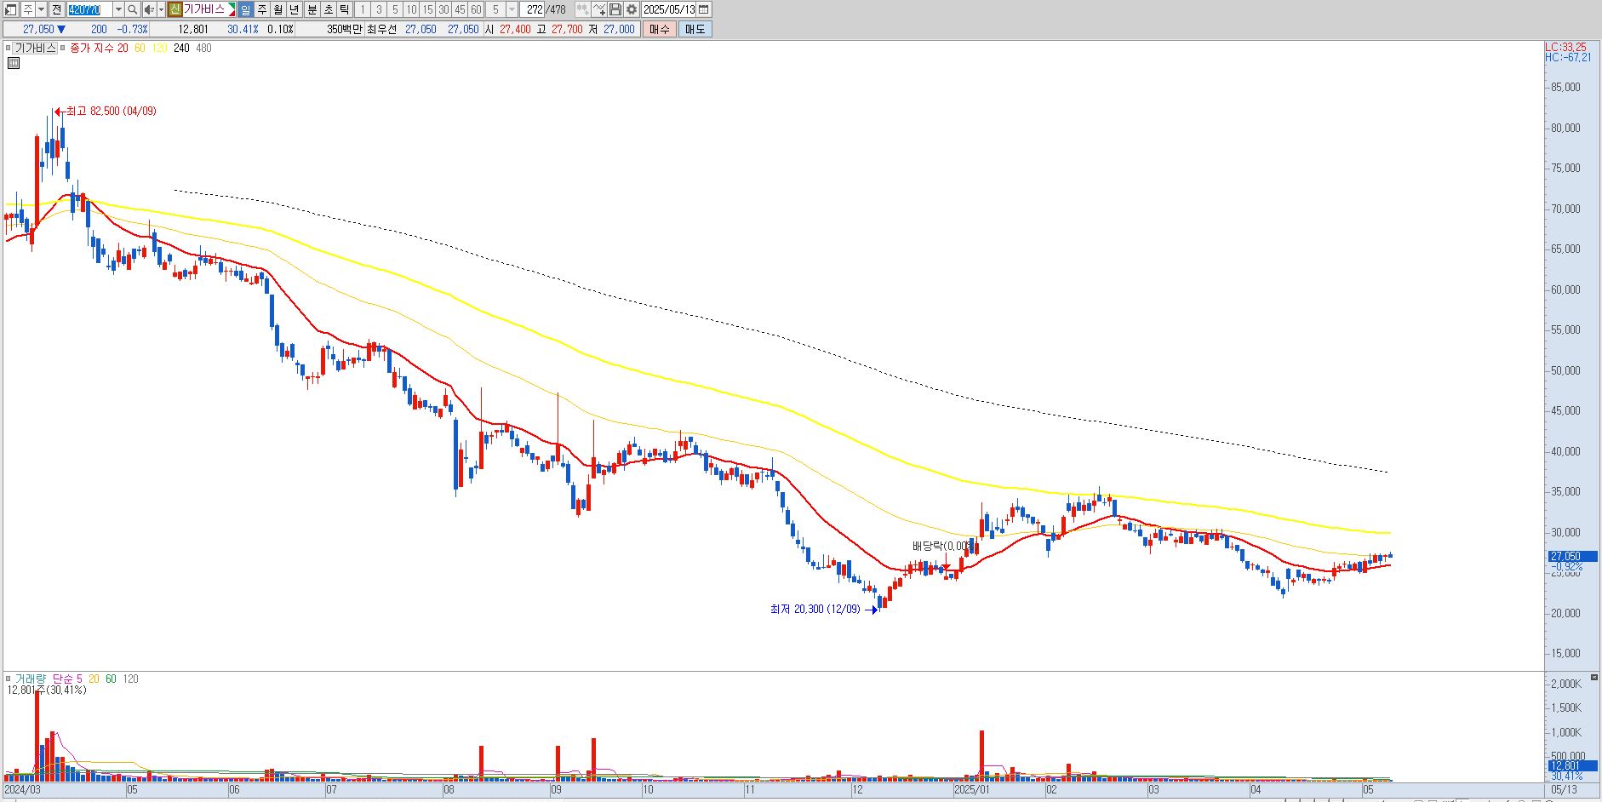
Task: Expand stock code history dropdown arrow
Action: coord(118,9)
